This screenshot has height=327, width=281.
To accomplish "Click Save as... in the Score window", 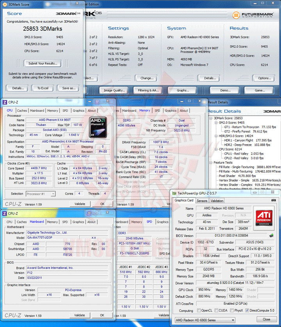I will (x=69, y=88).
